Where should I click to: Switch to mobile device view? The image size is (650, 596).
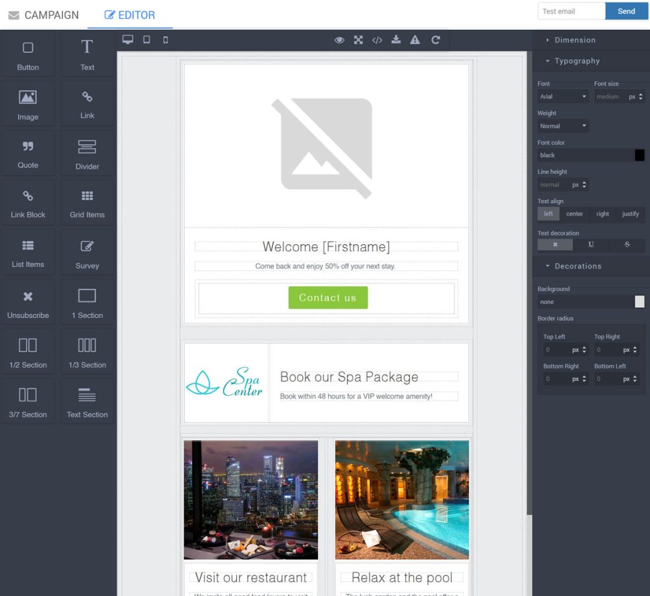point(166,39)
